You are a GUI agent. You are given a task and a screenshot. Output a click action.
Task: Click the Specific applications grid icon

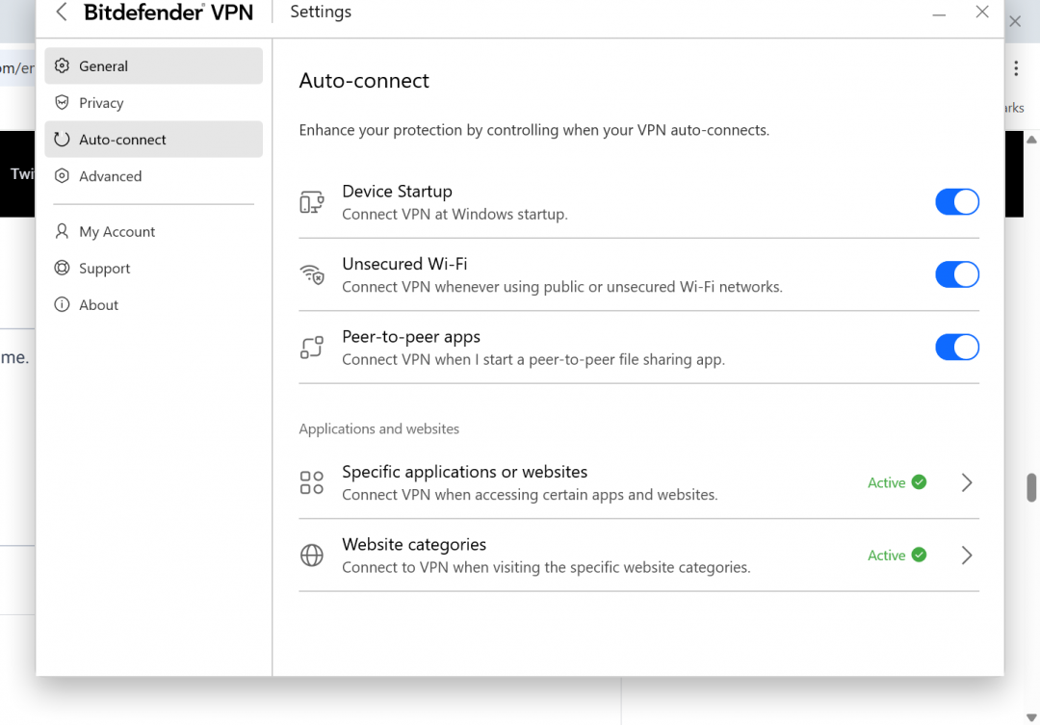[x=312, y=482]
